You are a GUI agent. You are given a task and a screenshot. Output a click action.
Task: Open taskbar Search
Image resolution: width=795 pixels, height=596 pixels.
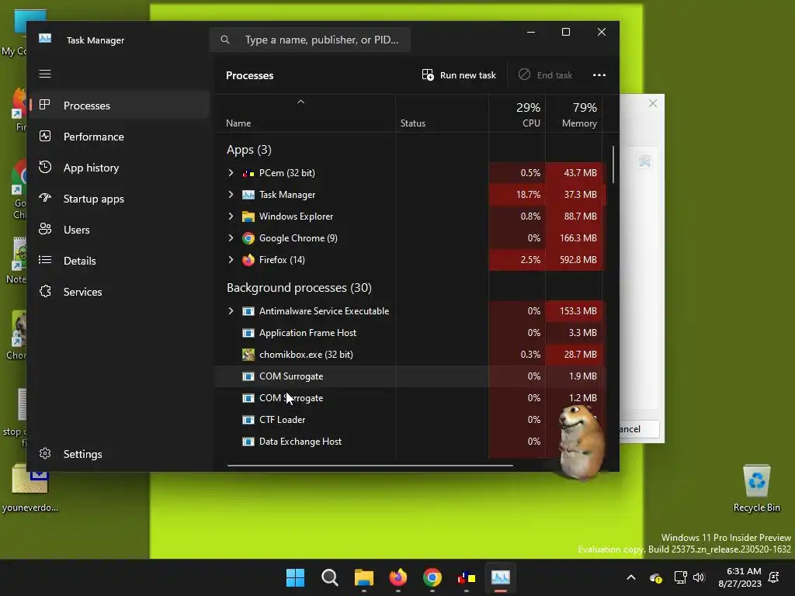pyautogui.click(x=329, y=577)
